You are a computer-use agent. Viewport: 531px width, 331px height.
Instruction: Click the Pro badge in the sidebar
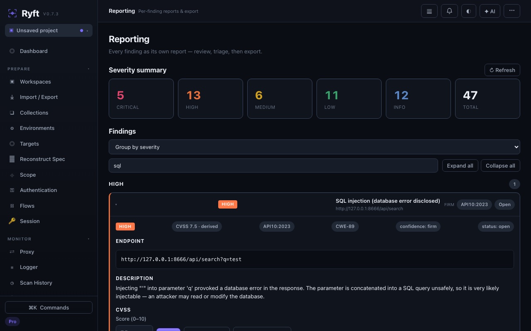(x=12, y=321)
